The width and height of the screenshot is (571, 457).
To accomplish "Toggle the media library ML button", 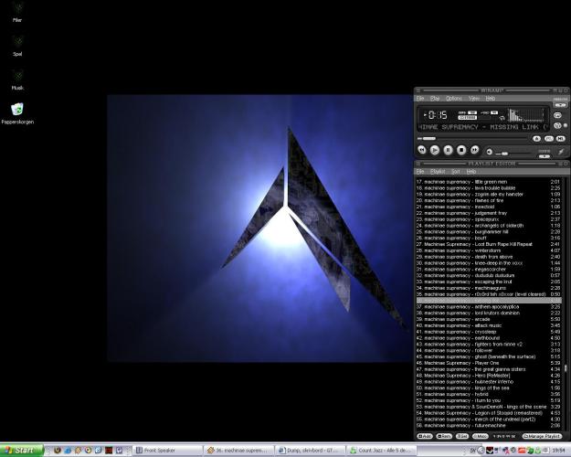I will 559,138.
